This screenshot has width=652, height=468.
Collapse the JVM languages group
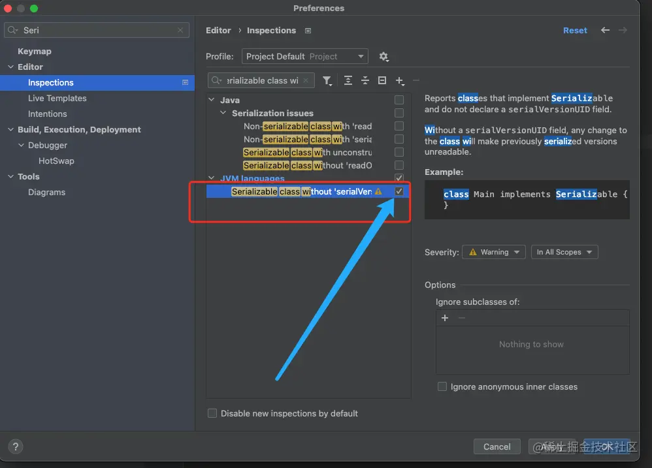tap(211, 178)
